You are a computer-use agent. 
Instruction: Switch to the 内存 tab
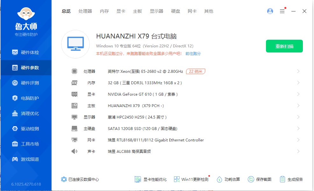104,11
